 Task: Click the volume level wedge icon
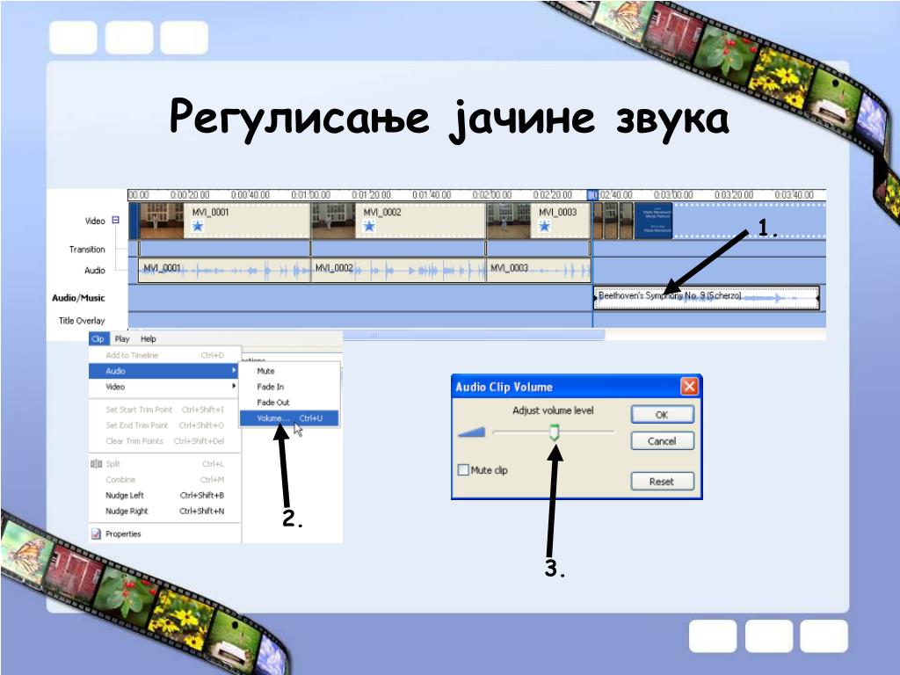(x=471, y=432)
